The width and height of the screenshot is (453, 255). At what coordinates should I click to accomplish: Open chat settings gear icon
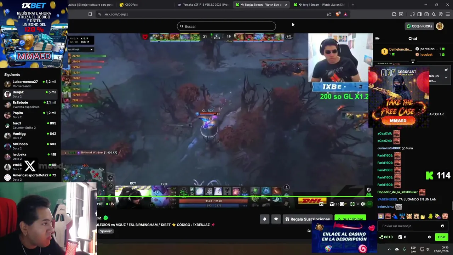point(429,237)
